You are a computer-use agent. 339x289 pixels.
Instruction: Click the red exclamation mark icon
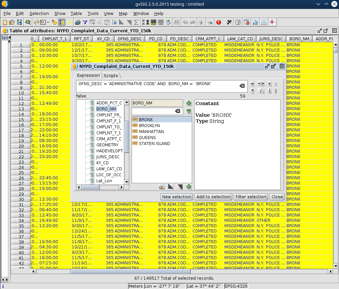point(219,22)
